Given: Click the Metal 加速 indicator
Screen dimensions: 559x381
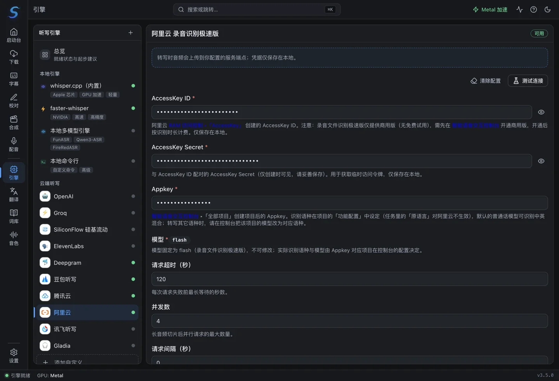Looking at the screenshot, I should (x=490, y=9).
